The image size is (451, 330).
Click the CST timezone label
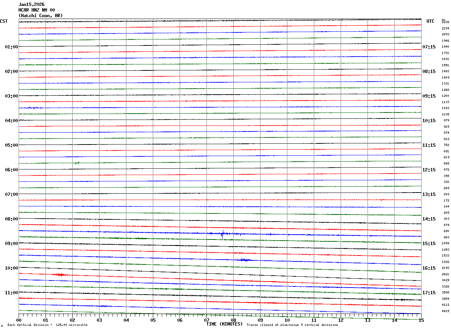4,21
